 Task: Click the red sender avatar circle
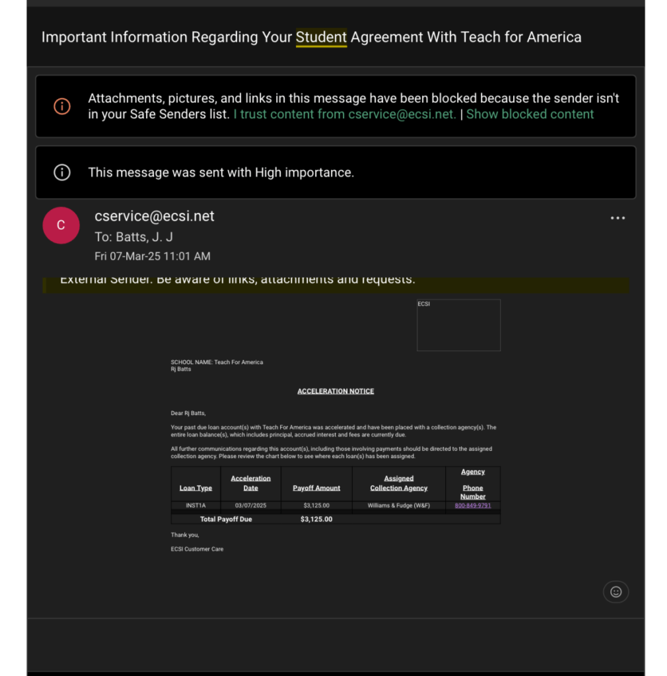(61, 225)
